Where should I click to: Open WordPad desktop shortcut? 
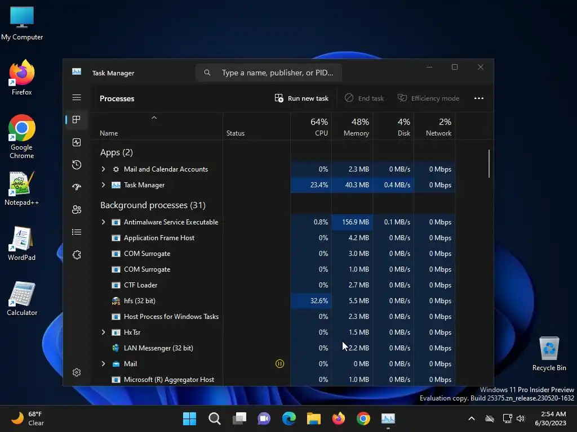tap(22, 244)
